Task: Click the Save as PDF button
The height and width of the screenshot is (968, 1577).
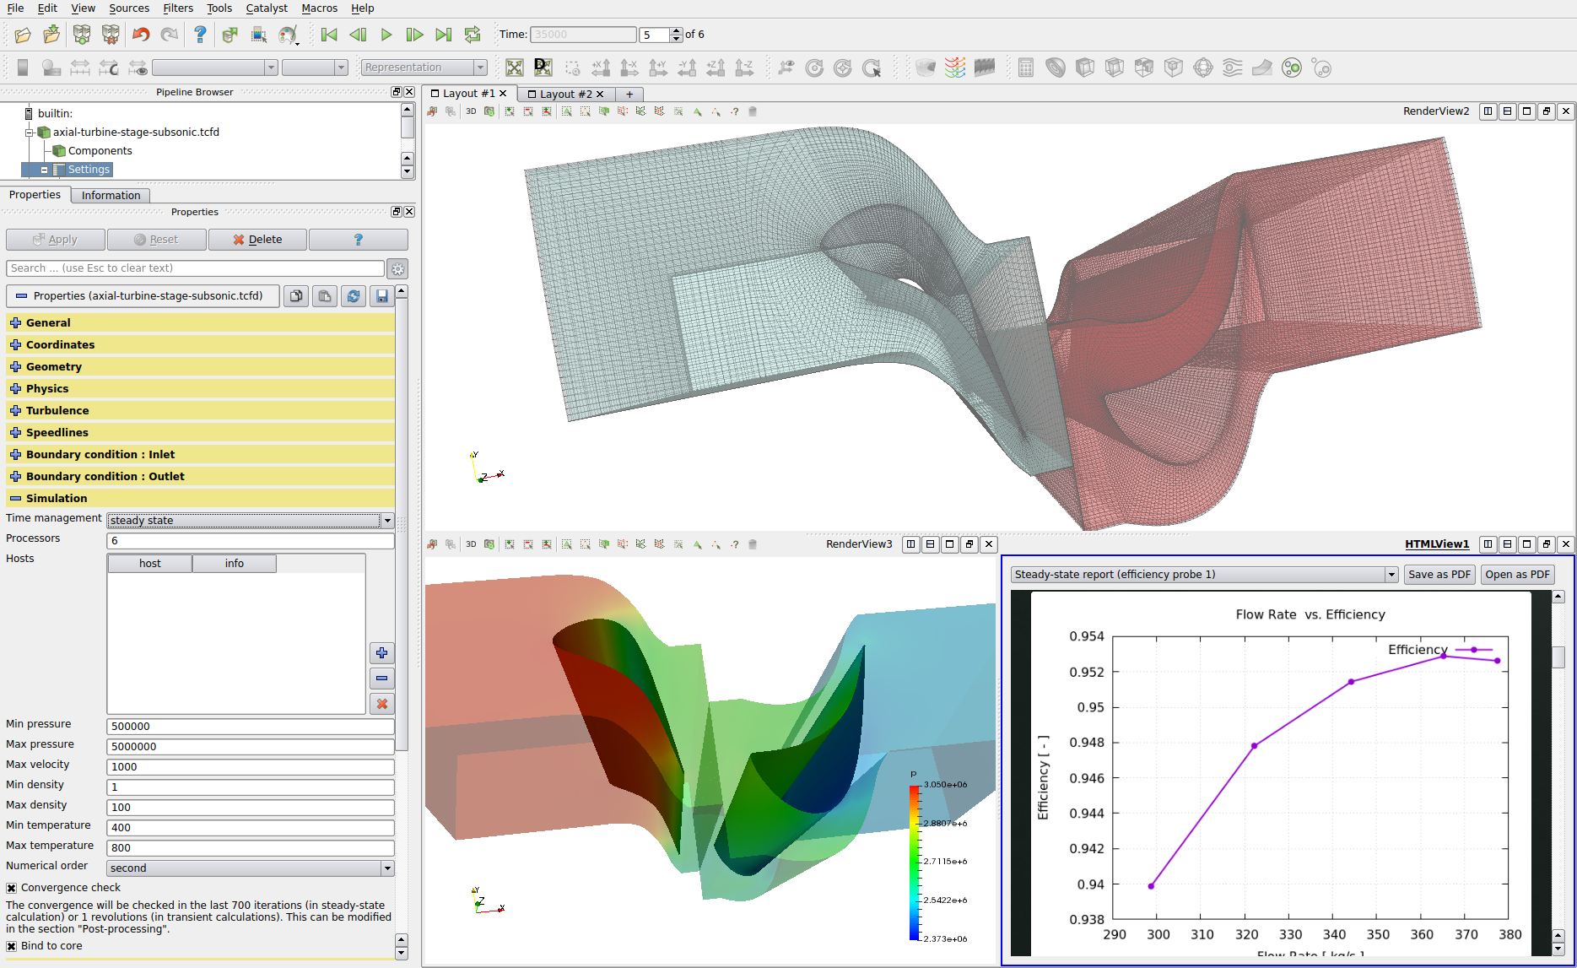Action: pos(1439,575)
